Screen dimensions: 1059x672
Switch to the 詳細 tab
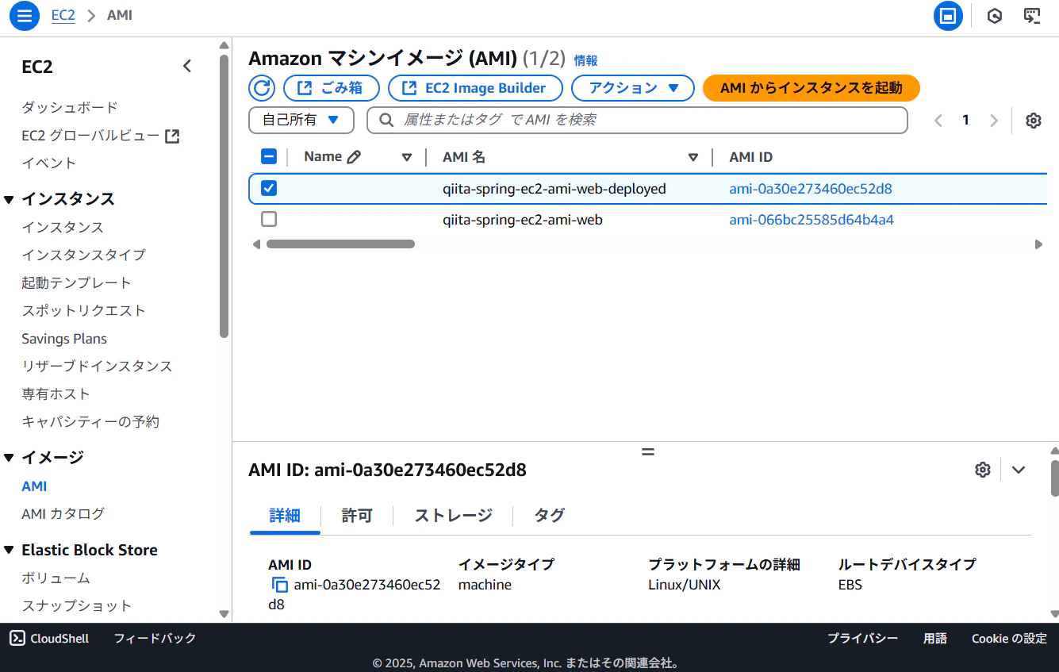pyautogui.click(x=285, y=516)
